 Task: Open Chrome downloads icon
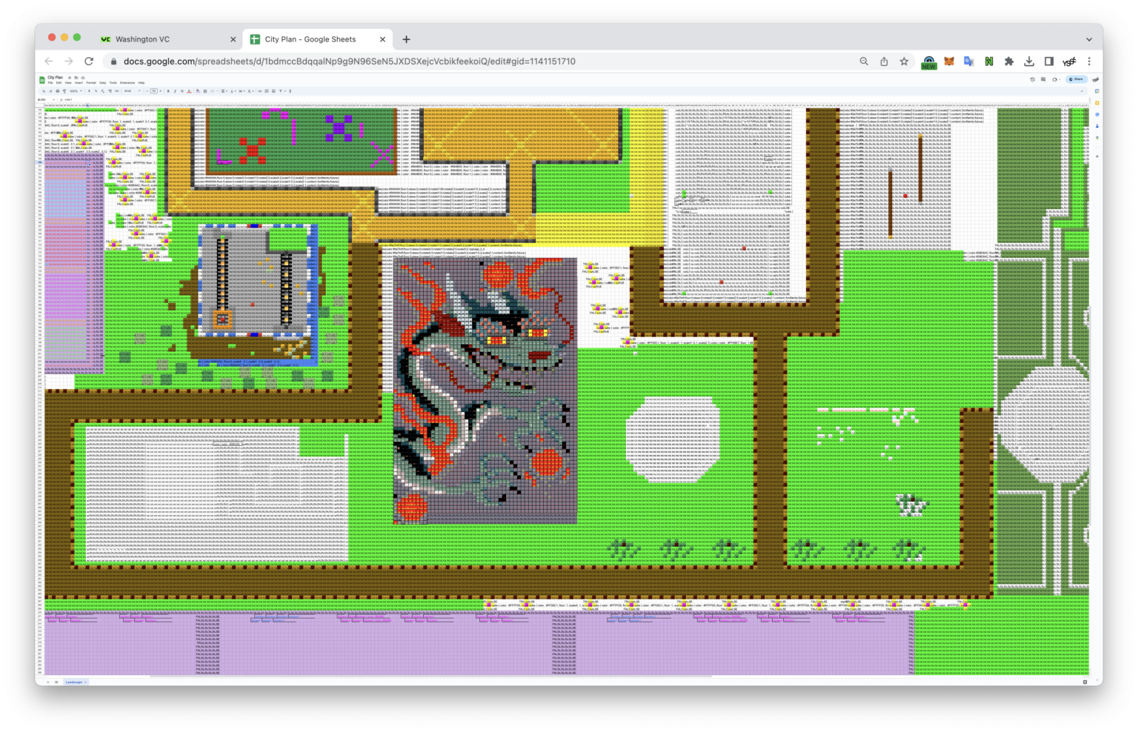pyautogui.click(x=1029, y=61)
